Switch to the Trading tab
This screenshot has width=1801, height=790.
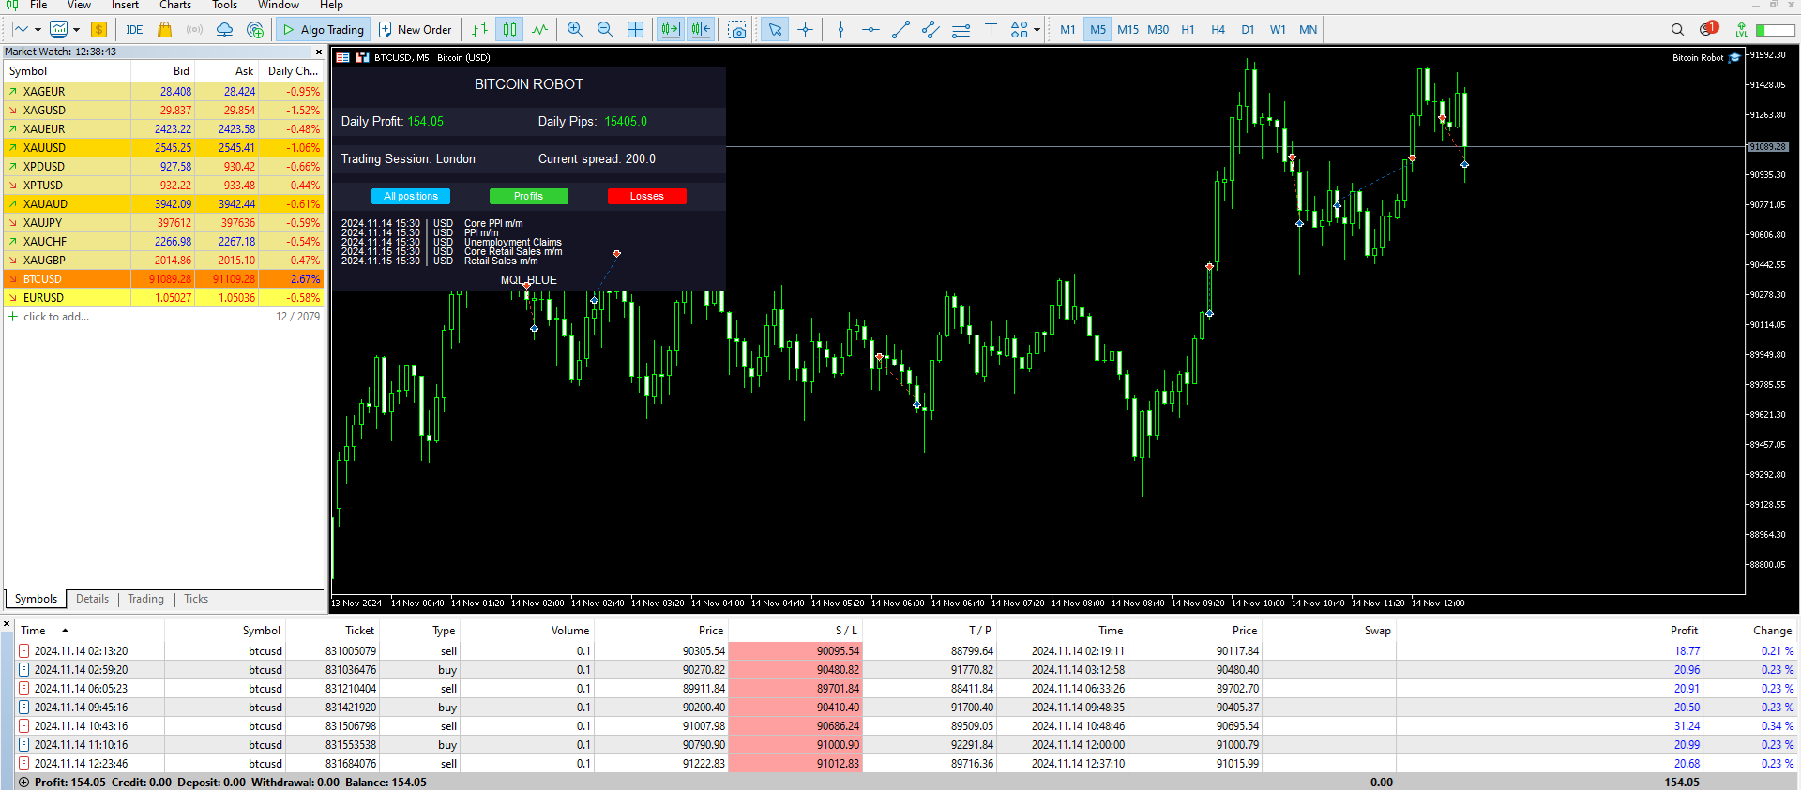(145, 599)
